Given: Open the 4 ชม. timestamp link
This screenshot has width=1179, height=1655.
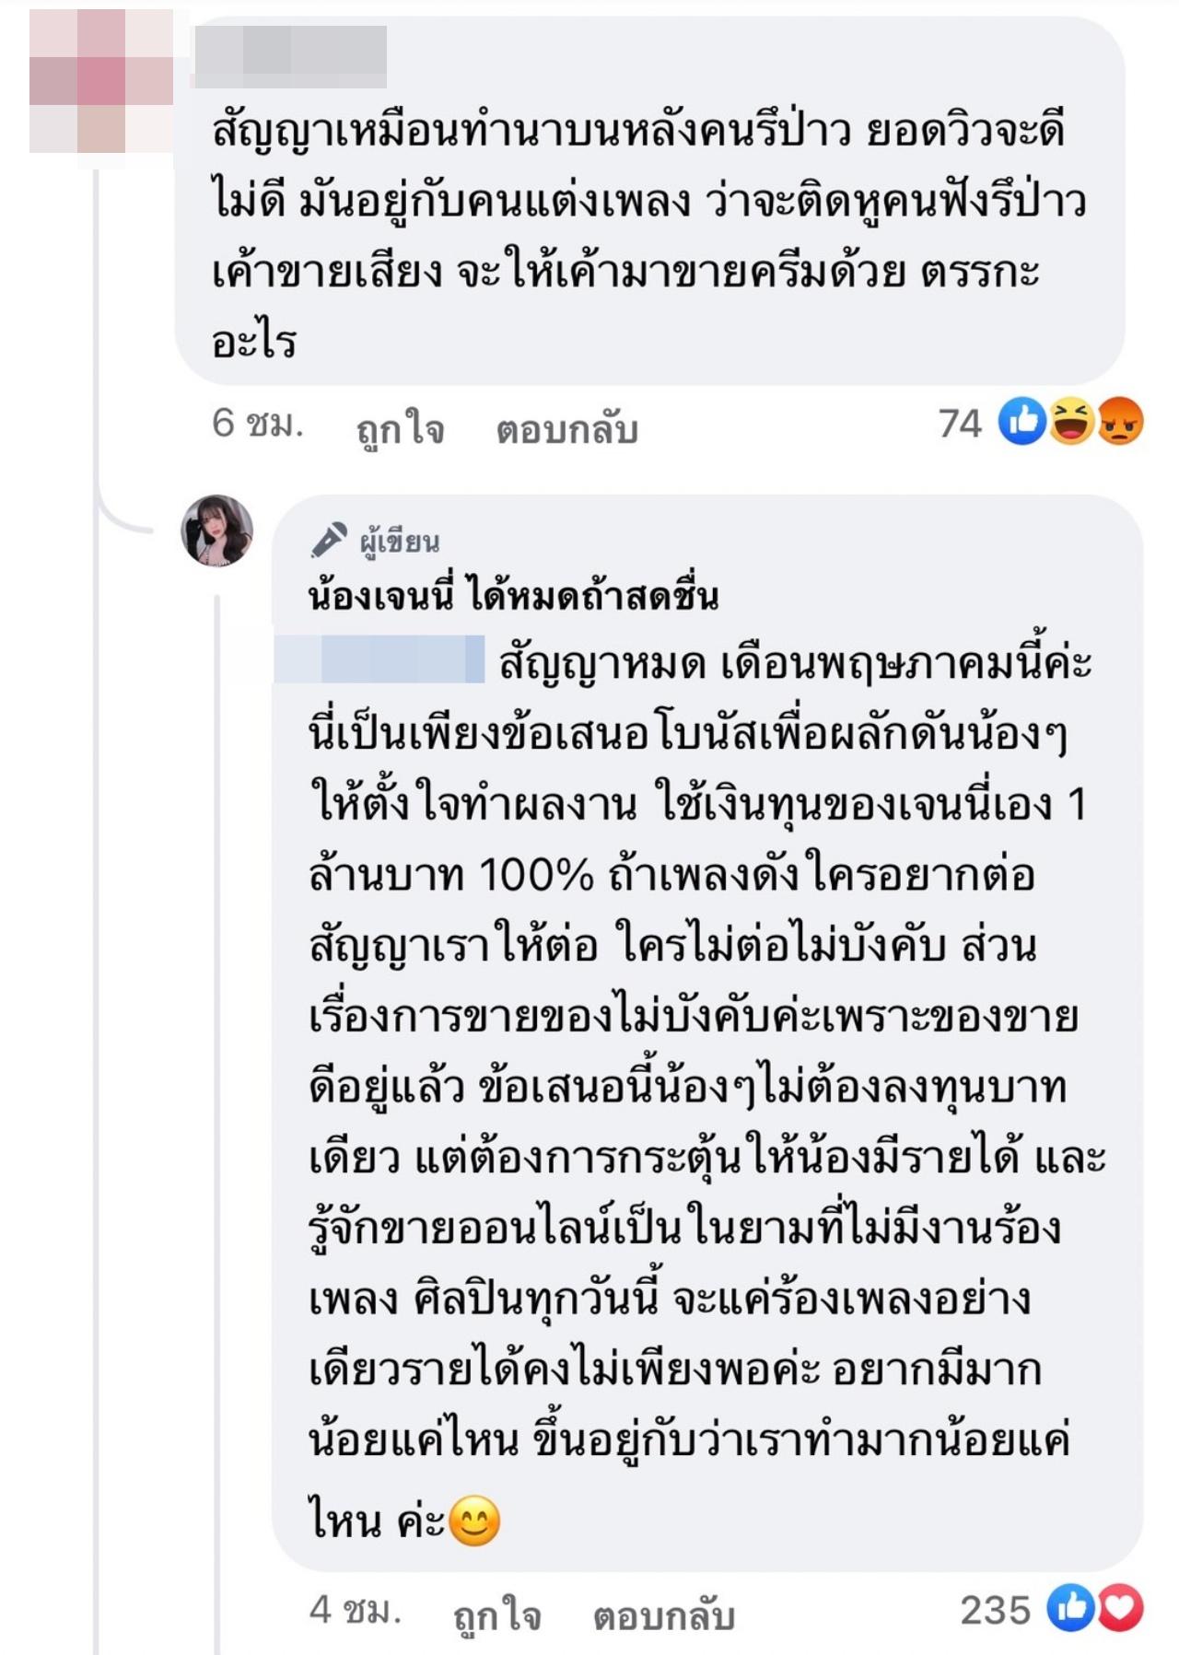Looking at the screenshot, I should [355, 1611].
